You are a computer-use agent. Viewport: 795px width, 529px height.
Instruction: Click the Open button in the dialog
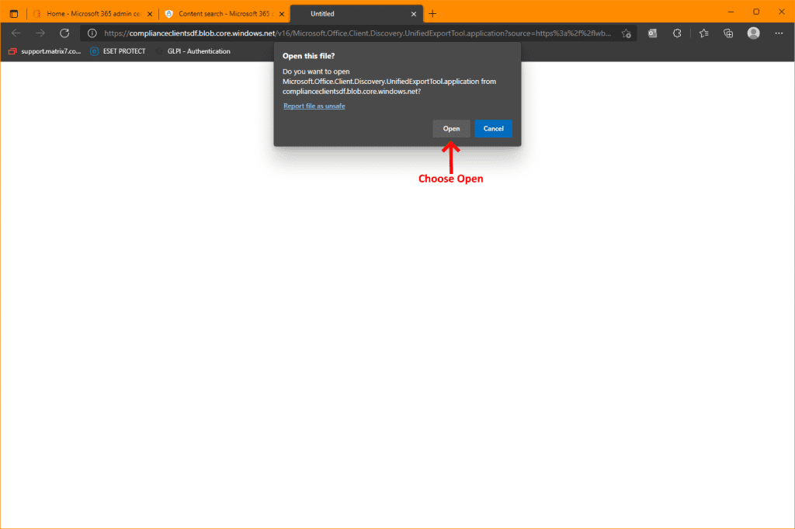pyautogui.click(x=451, y=128)
